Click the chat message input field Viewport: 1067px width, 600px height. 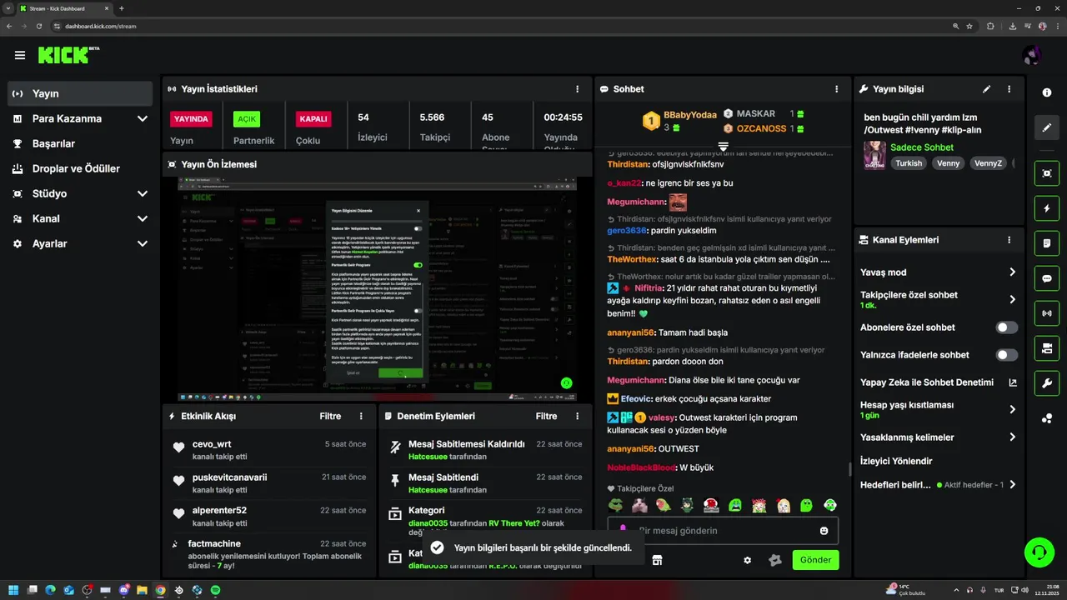pyautogui.click(x=724, y=531)
